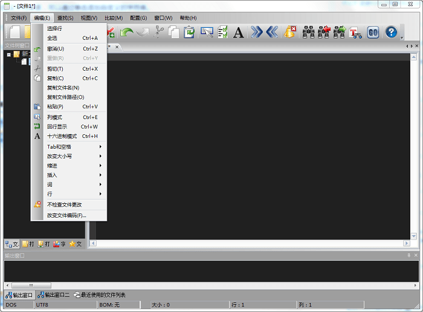Click the green undo arrow toolbar icon
The width and height of the screenshot is (423, 312).
[127, 32]
